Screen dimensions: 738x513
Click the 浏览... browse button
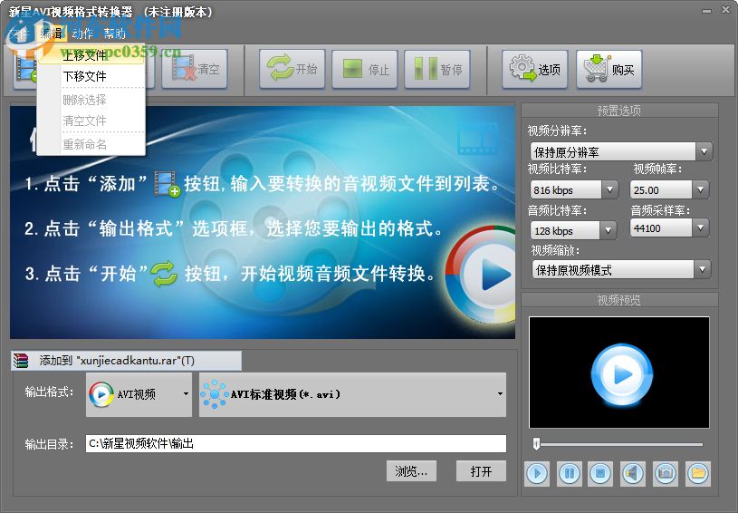(411, 471)
